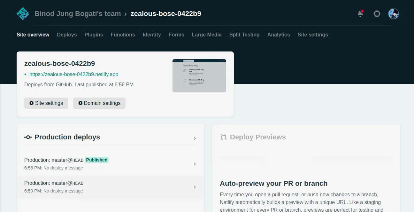Screen dimensions: 414x212
Task: Switch to the Deploys tab
Action: pos(67,35)
